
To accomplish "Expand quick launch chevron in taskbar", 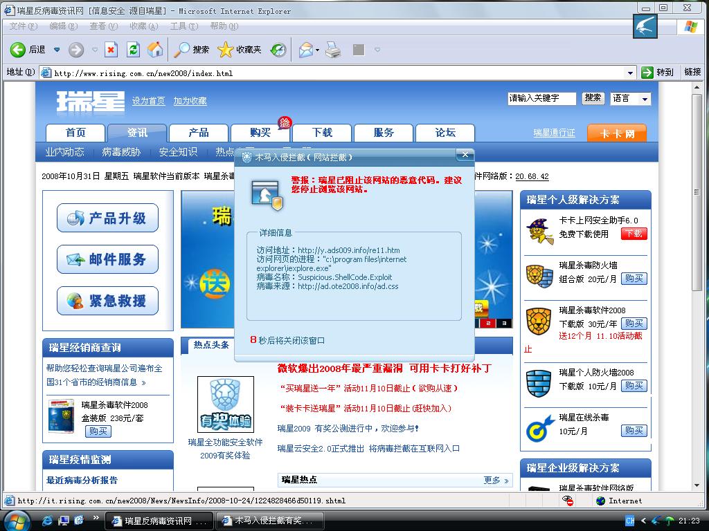I will (x=96, y=517).
